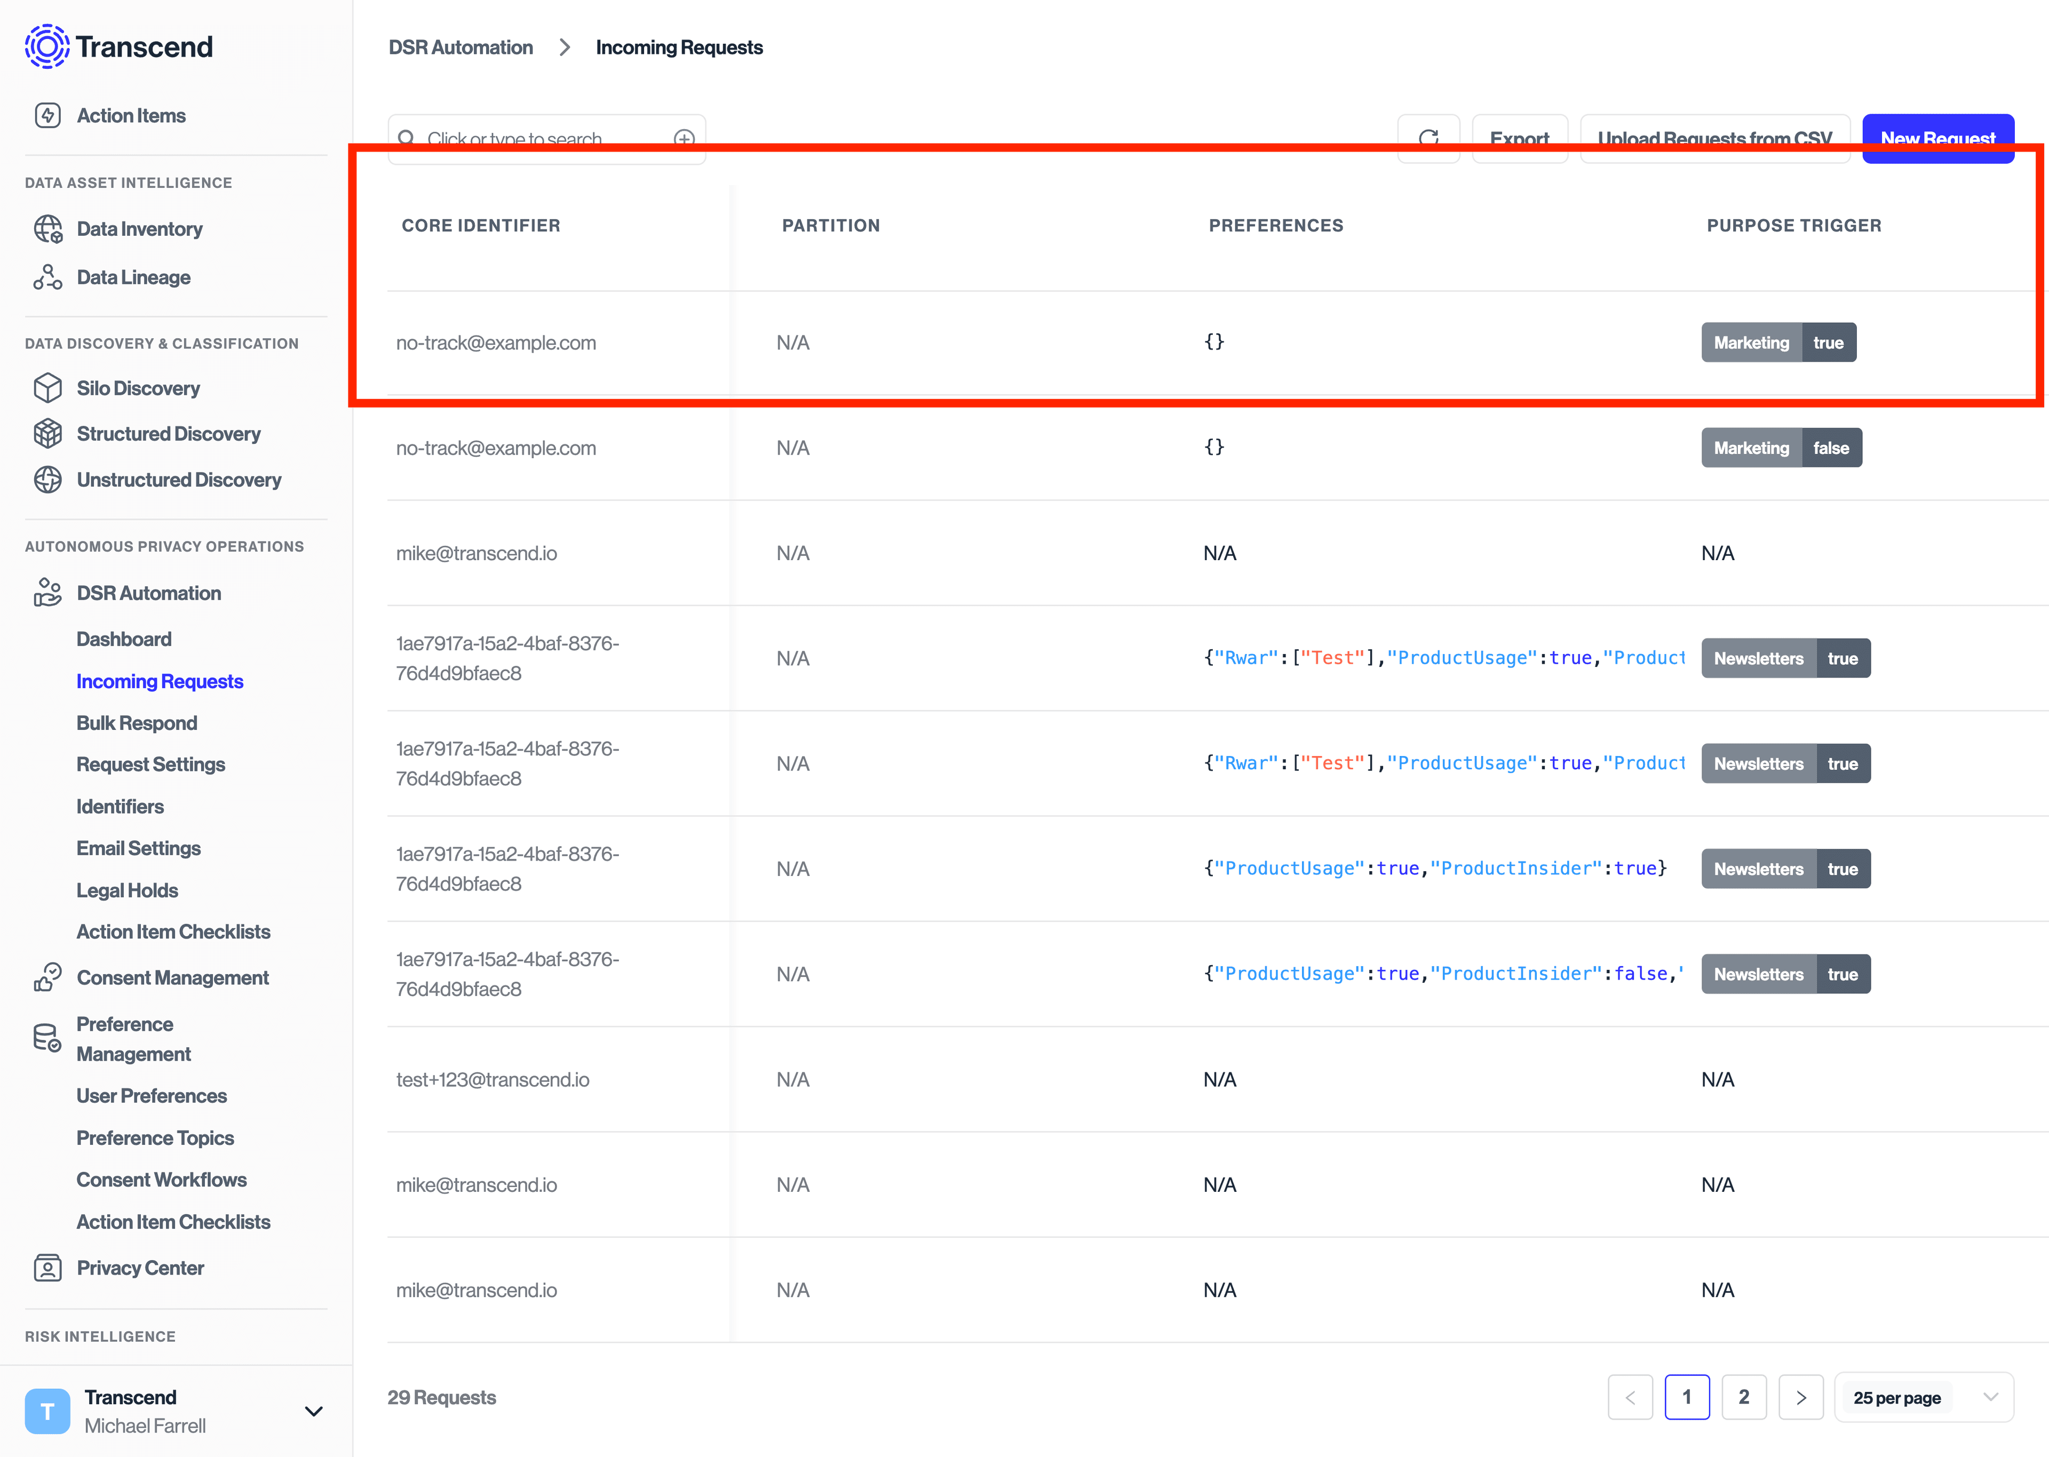The width and height of the screenshot is (2049, 1457).
Task: Select the Data Inventory globe icon
Action: (x=47, y=229)
